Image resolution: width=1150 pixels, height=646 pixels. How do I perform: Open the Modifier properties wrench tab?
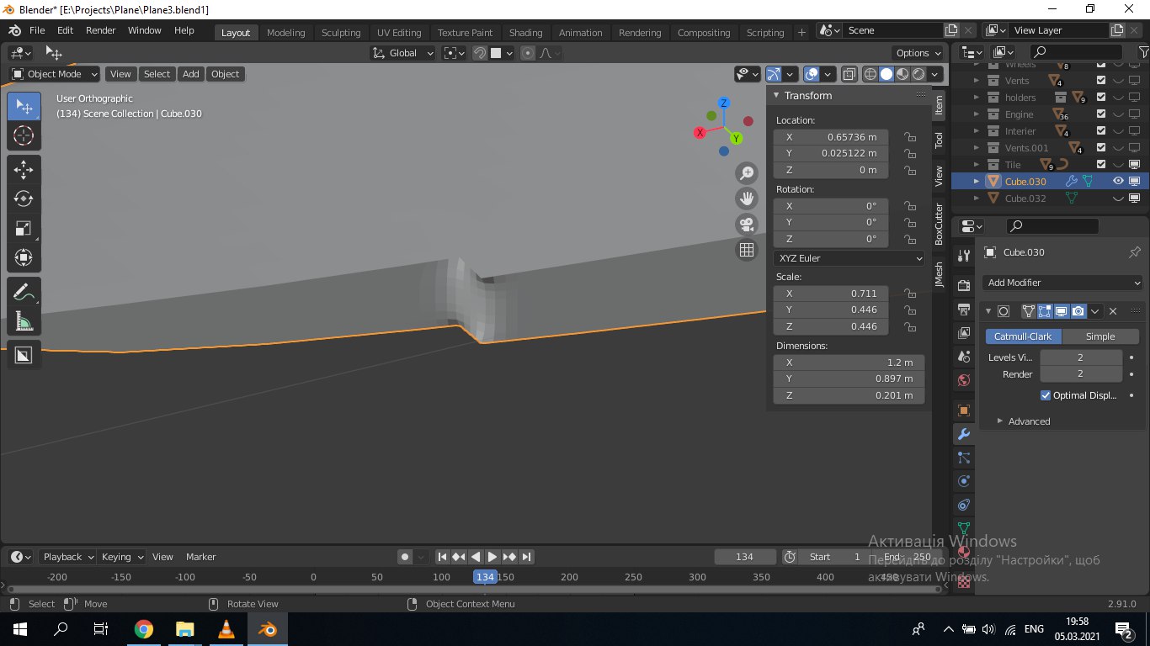[x=964, y=434]
